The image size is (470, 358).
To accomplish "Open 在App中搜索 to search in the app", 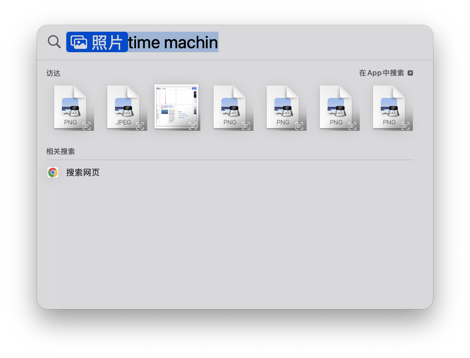I will (x=382, y=73).
